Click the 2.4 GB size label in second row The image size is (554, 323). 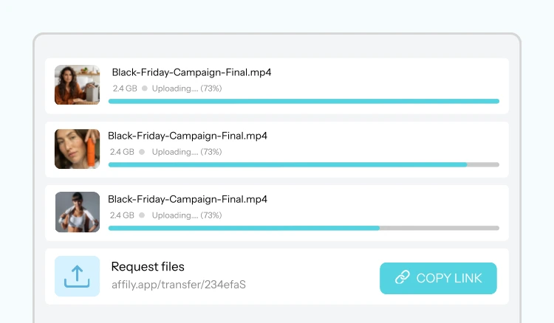pos(122,152)
